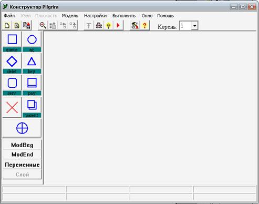259x204 pixels.
Task: Click the disabled Слой button
Action: (22, 175)
